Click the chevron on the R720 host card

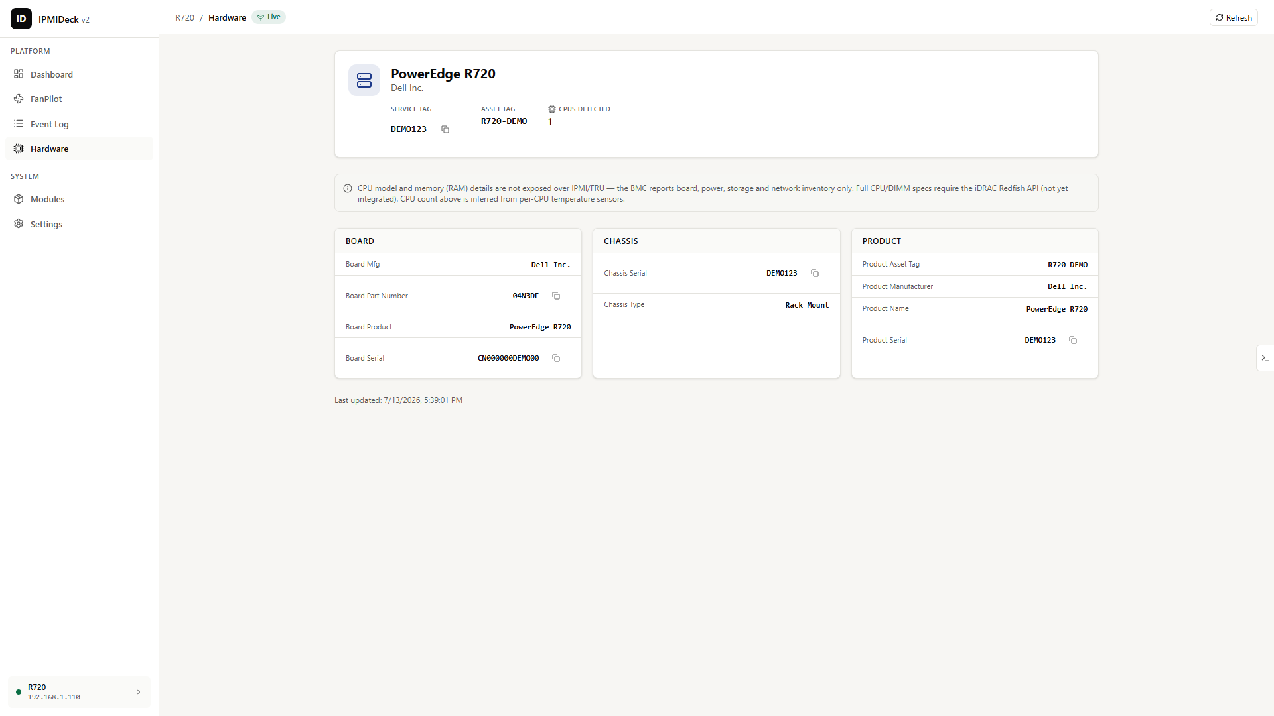[x=139, y=692]
